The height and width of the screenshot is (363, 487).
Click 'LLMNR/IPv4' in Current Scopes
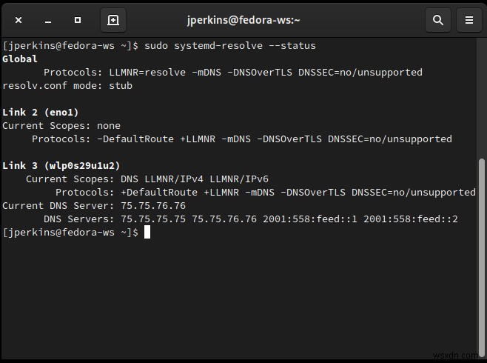174,179
